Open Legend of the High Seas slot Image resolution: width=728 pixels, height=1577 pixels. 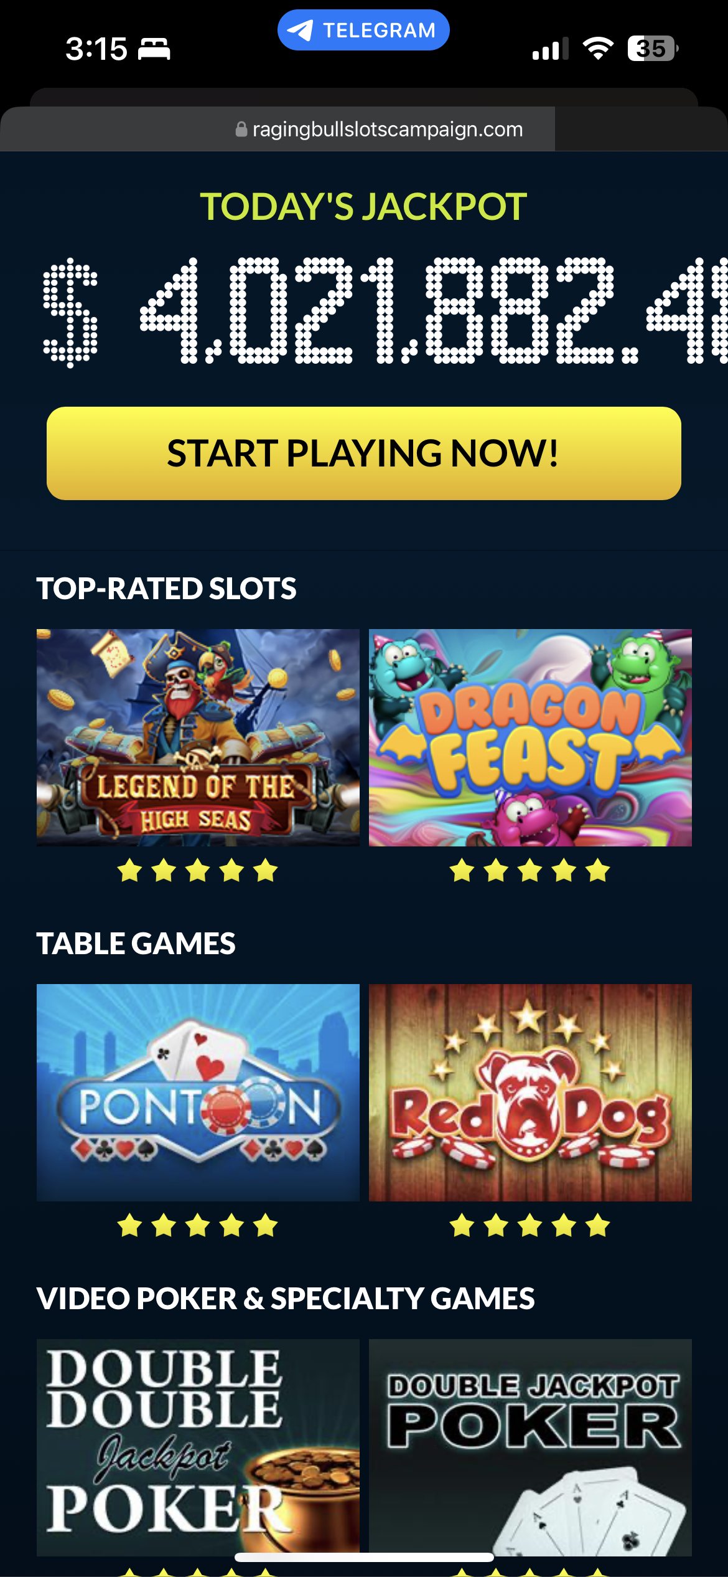click(198, 737)
